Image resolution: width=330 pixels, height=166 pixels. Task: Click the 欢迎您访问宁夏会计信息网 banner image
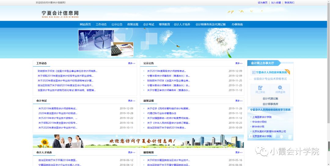(138, 141)
